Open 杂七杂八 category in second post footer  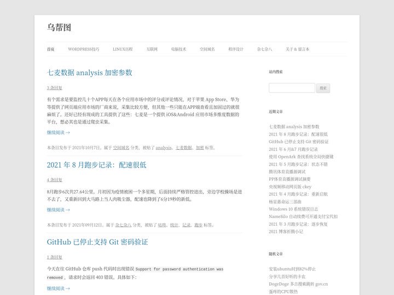pos(123,225)
